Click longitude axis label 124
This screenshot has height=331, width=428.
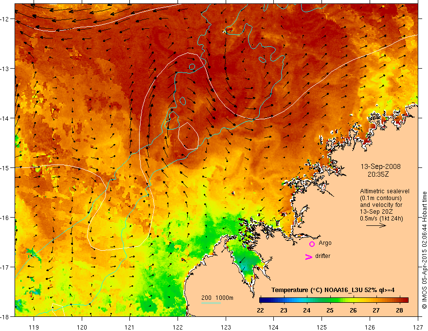tap(274, 328)
